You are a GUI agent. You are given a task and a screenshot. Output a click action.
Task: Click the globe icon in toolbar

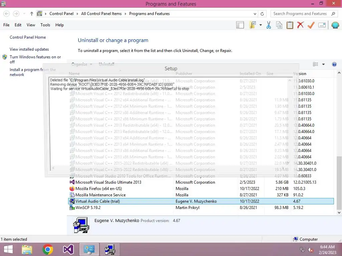pos(335,25)
